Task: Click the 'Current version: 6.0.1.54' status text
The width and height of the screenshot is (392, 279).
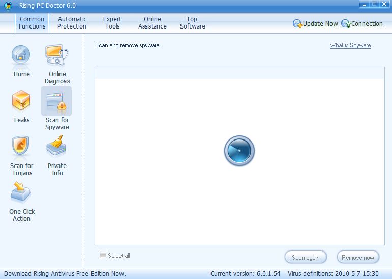Action: pyautogui.click(x=245, y=274)
